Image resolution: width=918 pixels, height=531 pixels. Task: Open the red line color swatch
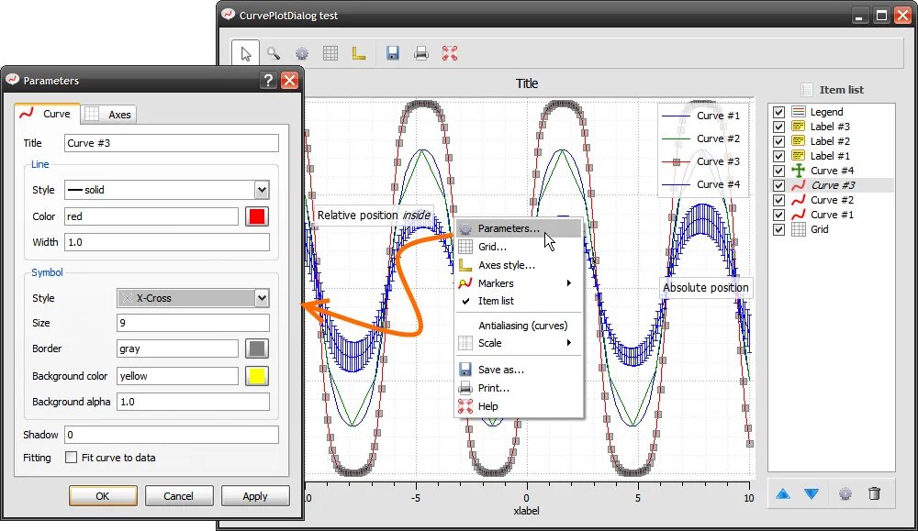[257, 216]
